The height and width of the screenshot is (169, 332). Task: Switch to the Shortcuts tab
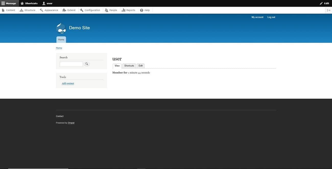(129, 66)
